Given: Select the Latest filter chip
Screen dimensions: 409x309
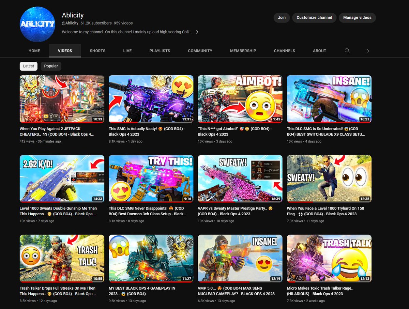Looking at the screenshot, I should (x=29, y=66).
